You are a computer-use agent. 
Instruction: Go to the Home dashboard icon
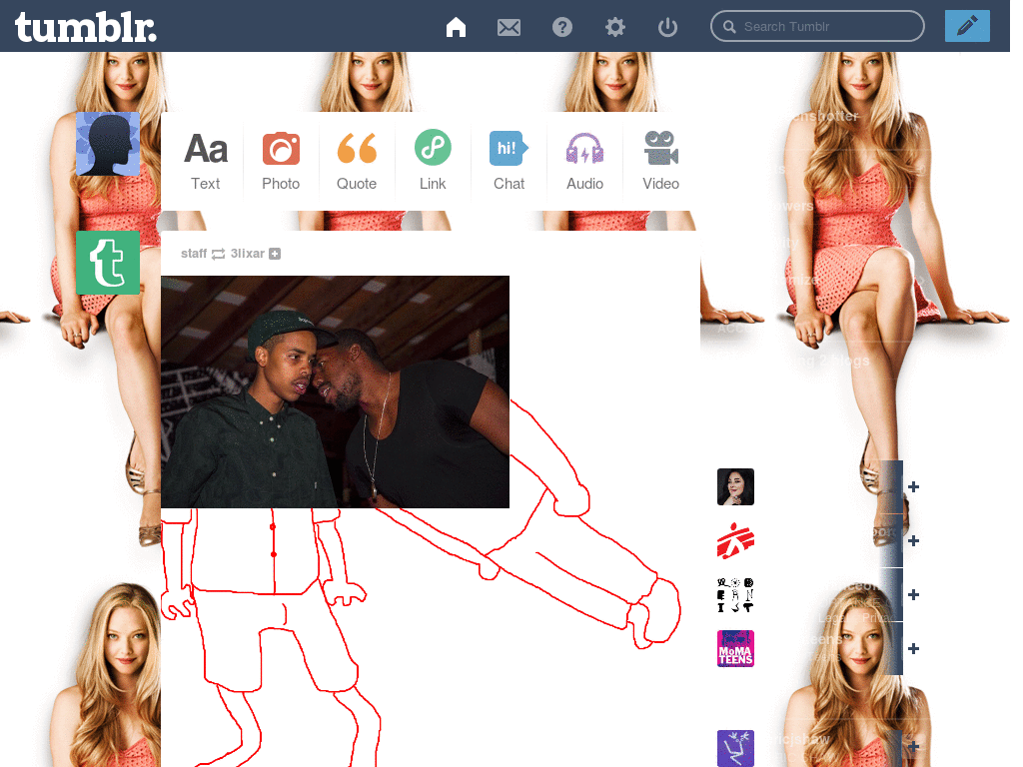tap(456, 27)
